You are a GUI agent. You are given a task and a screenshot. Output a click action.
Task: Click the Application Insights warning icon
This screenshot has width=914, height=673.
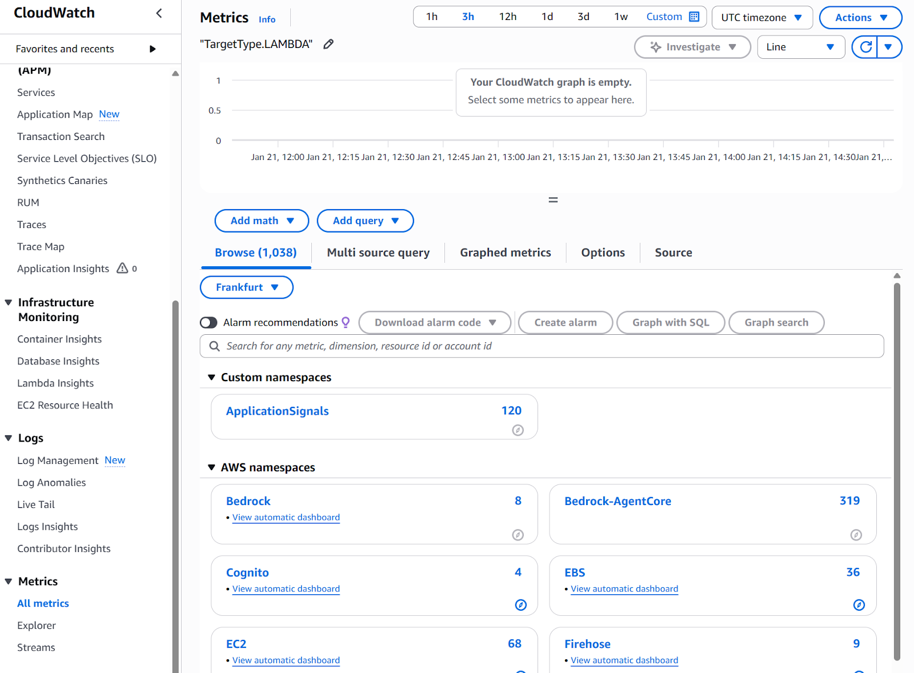coord(122,268)
